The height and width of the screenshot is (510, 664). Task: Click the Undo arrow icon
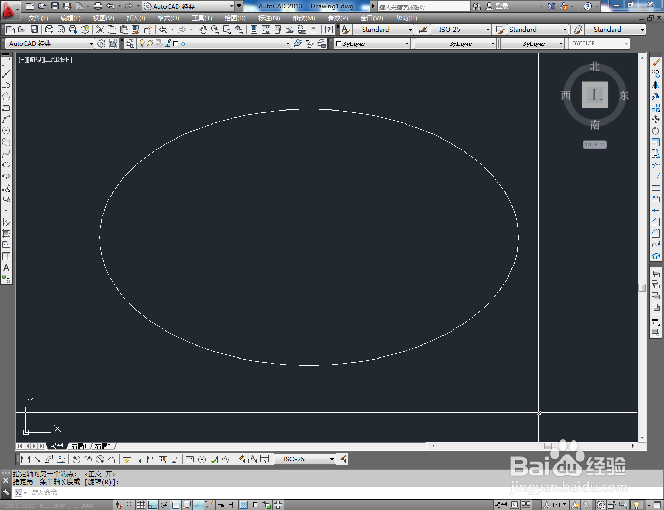point(163,30)
